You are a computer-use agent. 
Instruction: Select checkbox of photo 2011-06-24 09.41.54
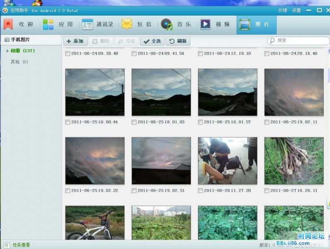point(134,54)
